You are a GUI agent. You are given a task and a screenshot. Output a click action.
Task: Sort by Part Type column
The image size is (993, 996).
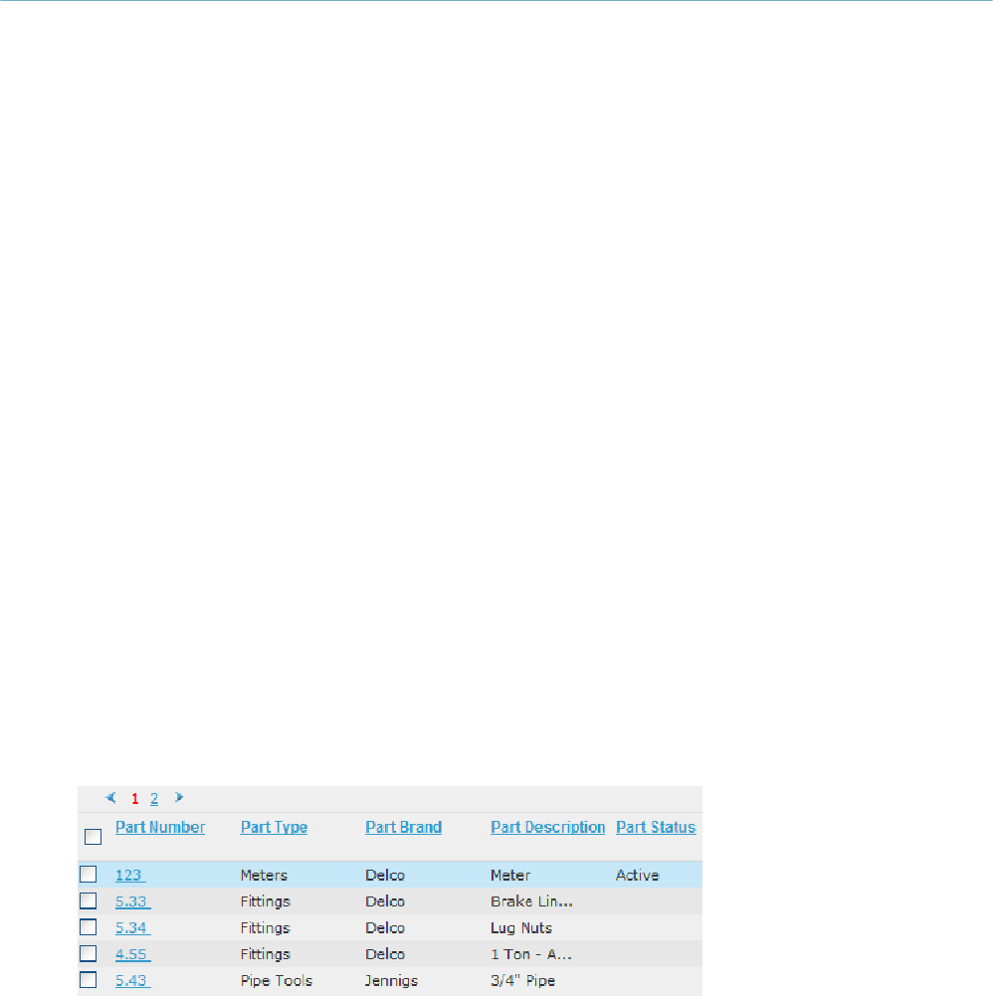click(x=274, y=827)
